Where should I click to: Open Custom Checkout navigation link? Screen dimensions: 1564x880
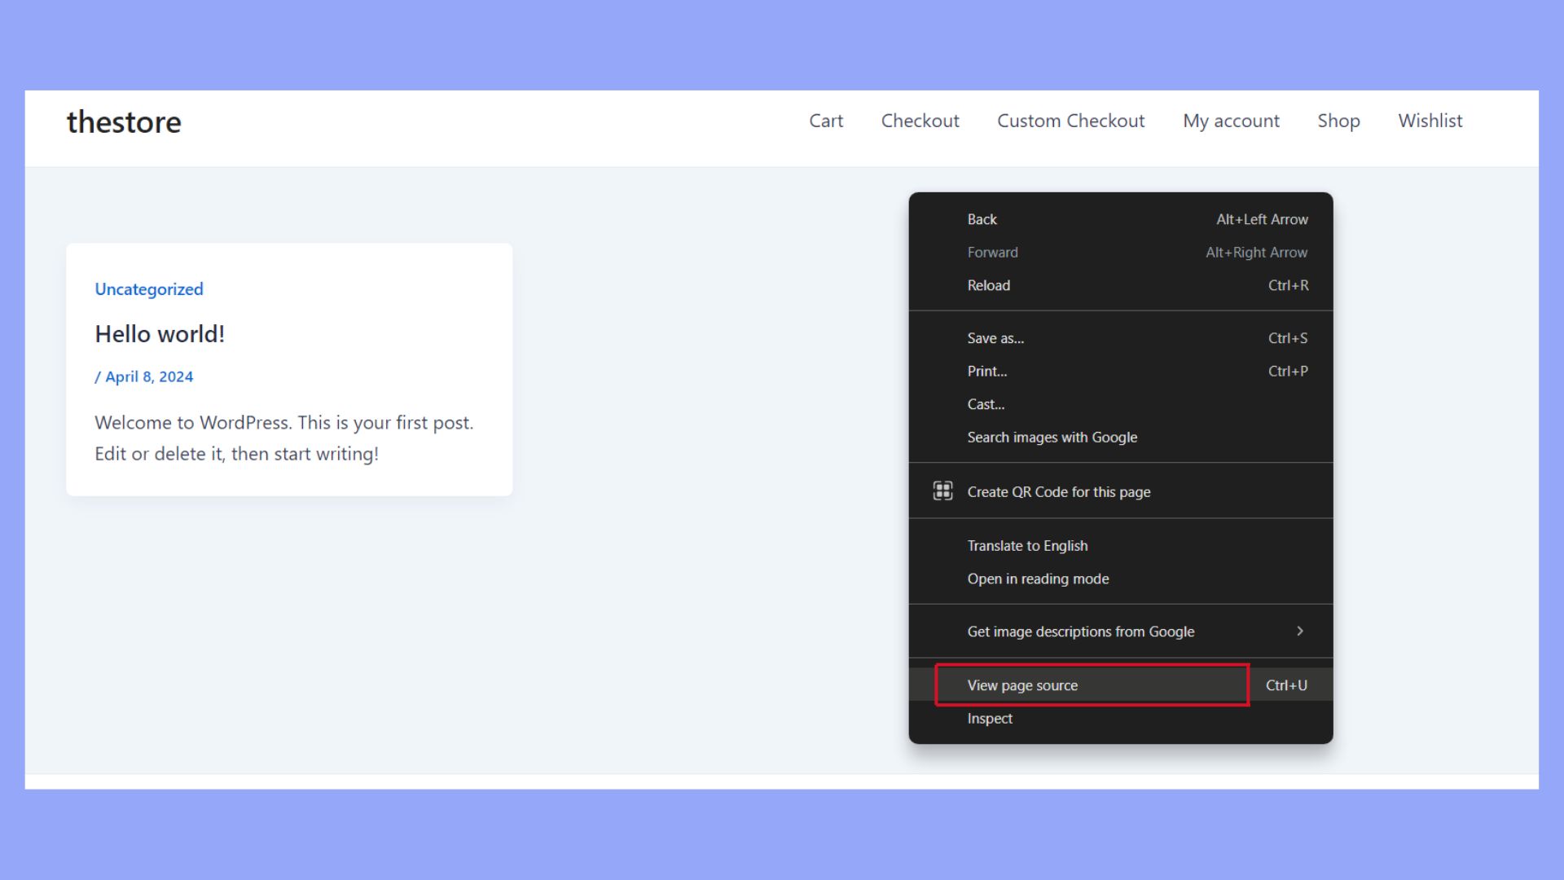coord(1070,121)
